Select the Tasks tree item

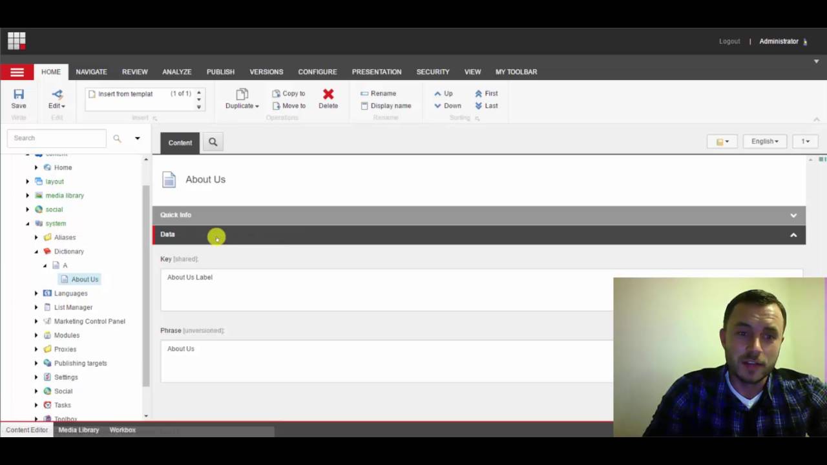[62, 406]
